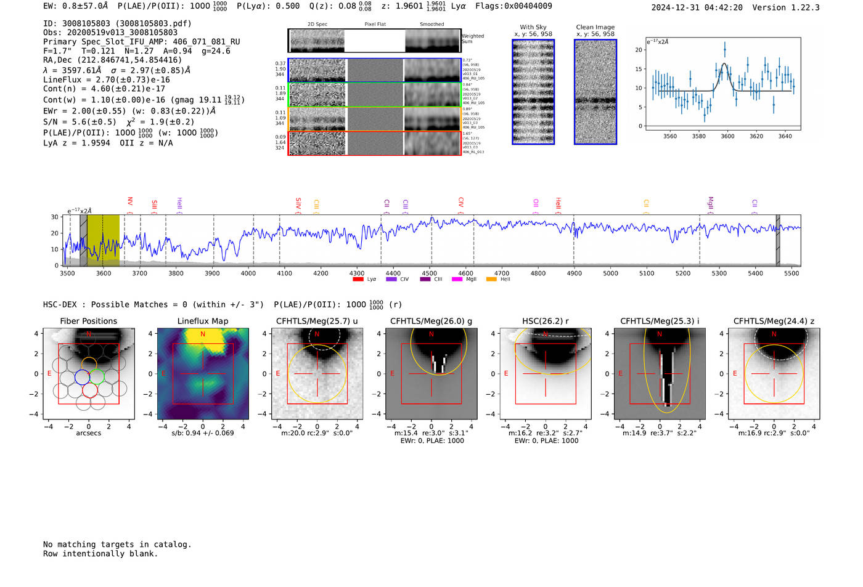The width and height of the screenshot is (863, 587).
Task: Click the dark purple CIII legend swatch
Action: point(425,280)
